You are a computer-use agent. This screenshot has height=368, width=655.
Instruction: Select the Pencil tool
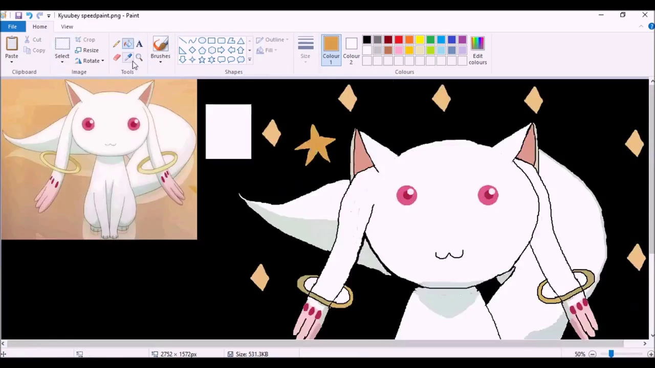click(117, 44)
